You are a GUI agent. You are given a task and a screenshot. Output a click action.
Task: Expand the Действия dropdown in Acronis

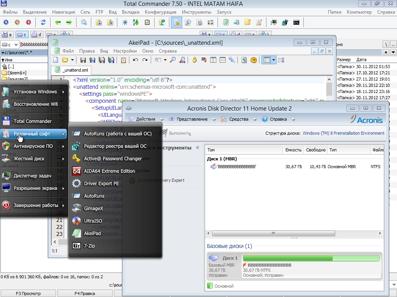coord(145,119)
